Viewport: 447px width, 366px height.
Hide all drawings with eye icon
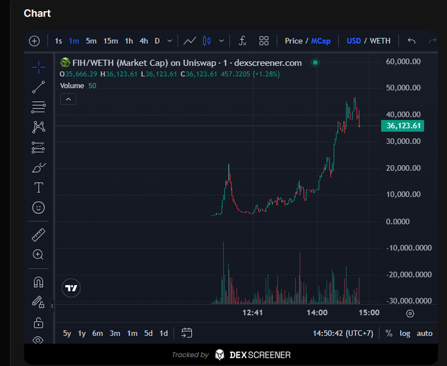(38, 340)
